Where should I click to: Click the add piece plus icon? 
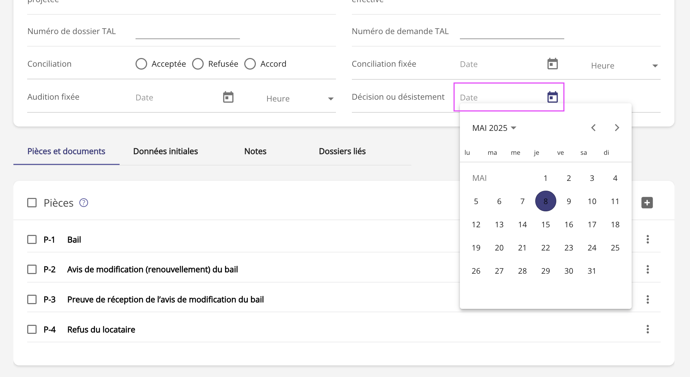pos(647,203)
